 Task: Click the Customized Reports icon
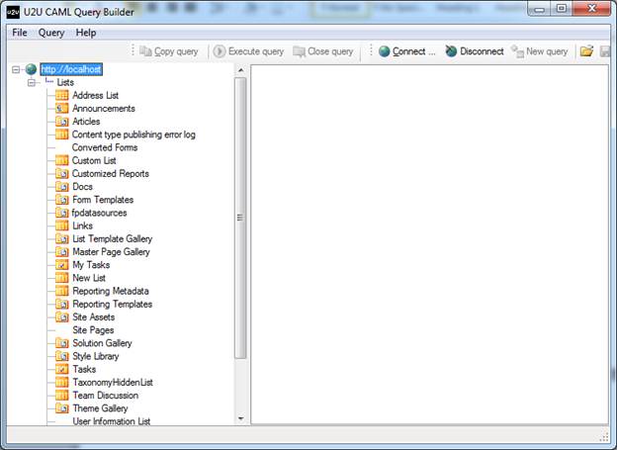61,174
